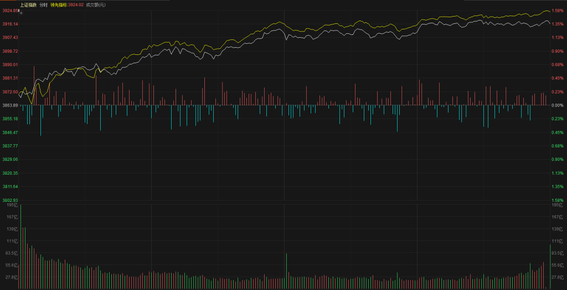Click the green 1.58% label at bottom right
The height and width of the screenshot is (290, 567).
tap(558, 200)
